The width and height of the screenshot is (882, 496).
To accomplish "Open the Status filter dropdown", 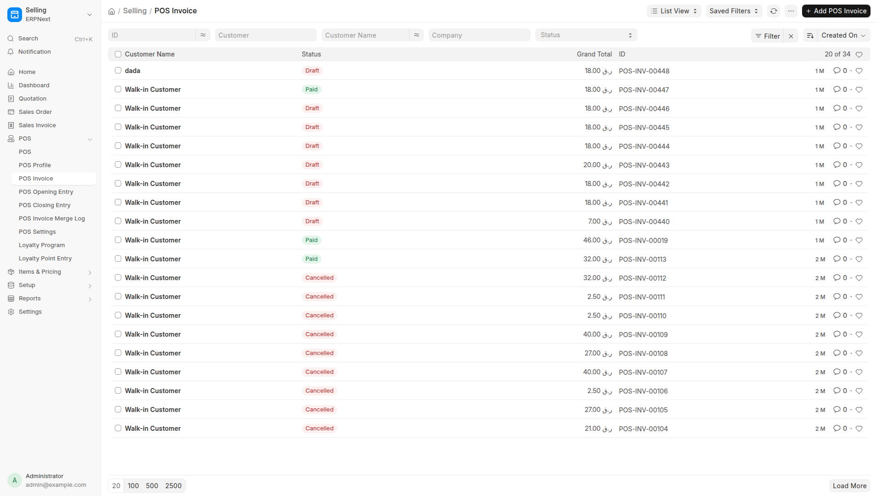I will click(x=586, y=35).
